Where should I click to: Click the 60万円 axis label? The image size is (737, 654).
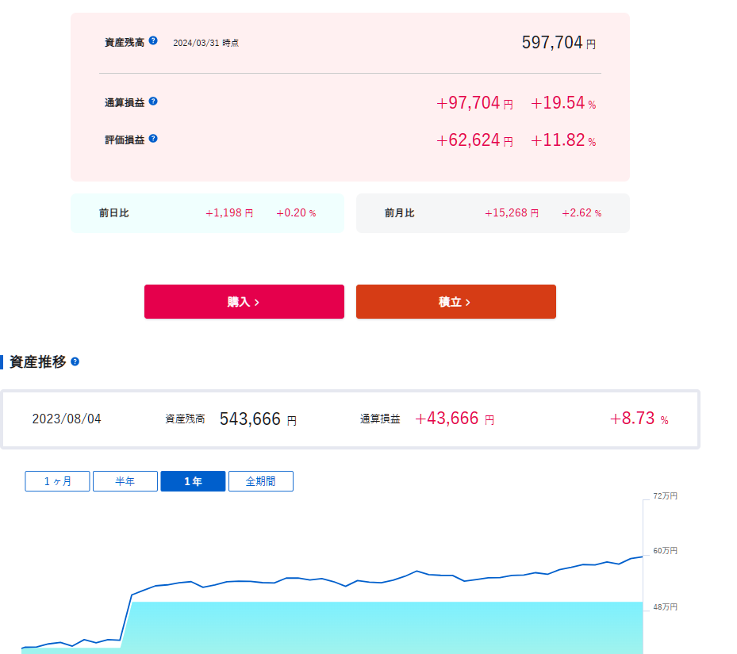point(665,551)
